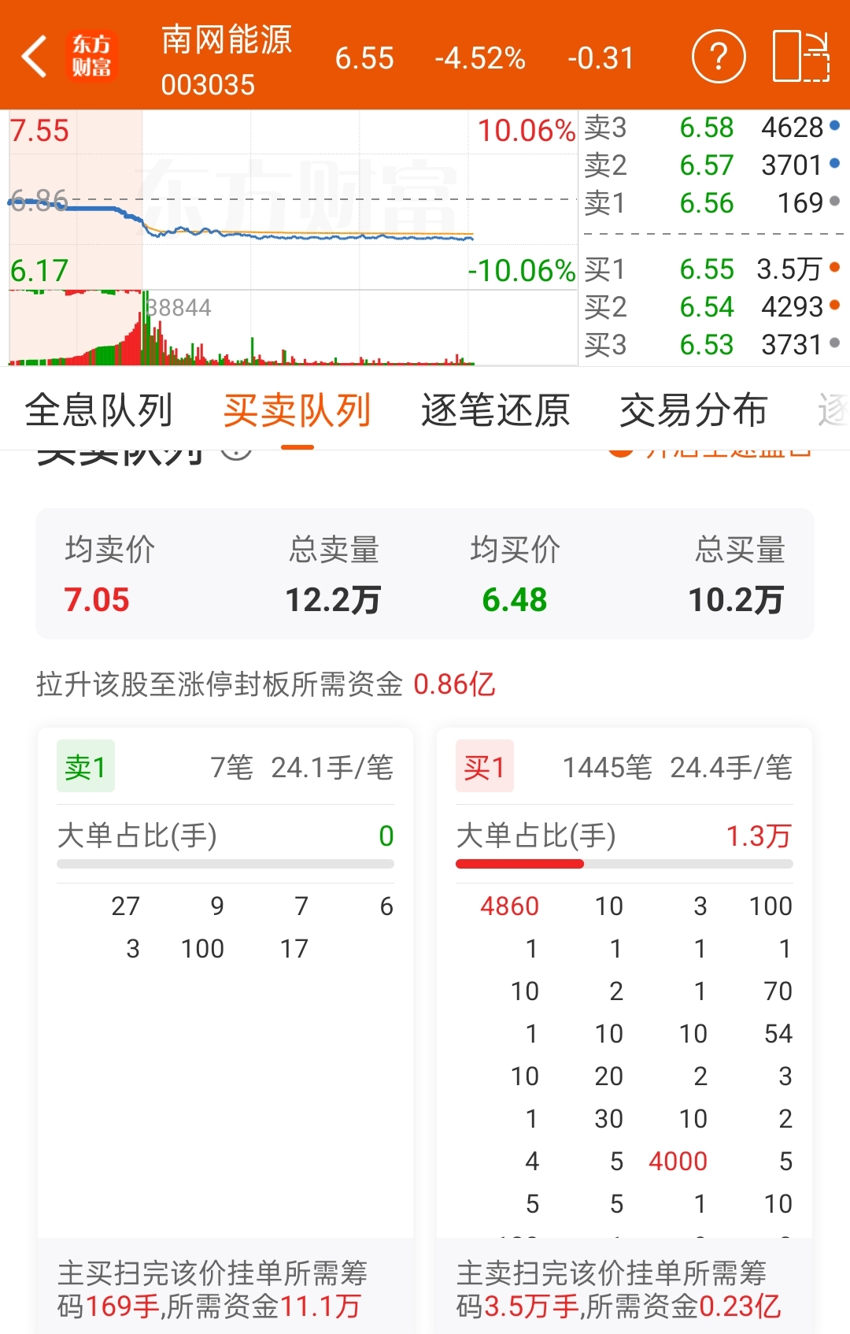Select the 卖2 row at 6.57
The image size is (850, 1334).
(x=714, y=165)
